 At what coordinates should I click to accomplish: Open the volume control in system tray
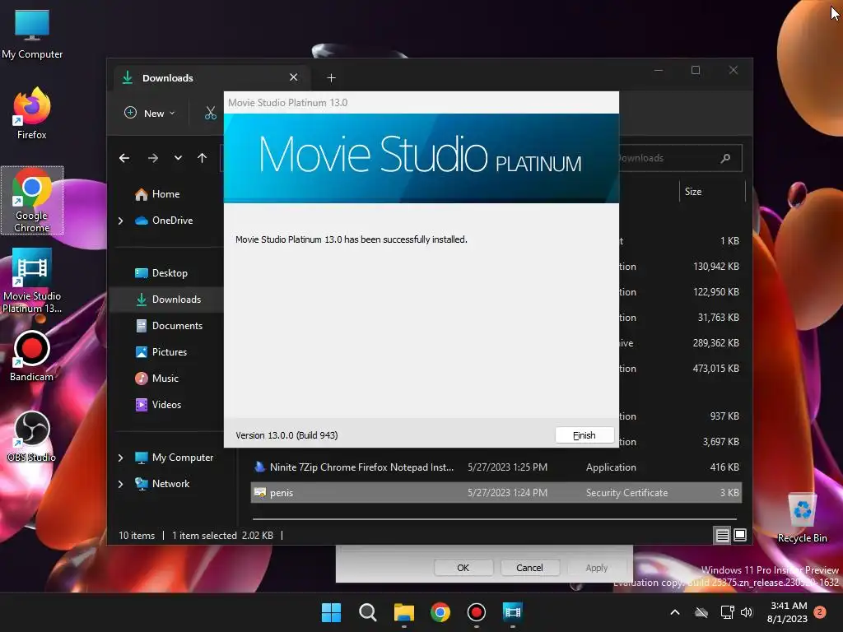pos(747,612)
